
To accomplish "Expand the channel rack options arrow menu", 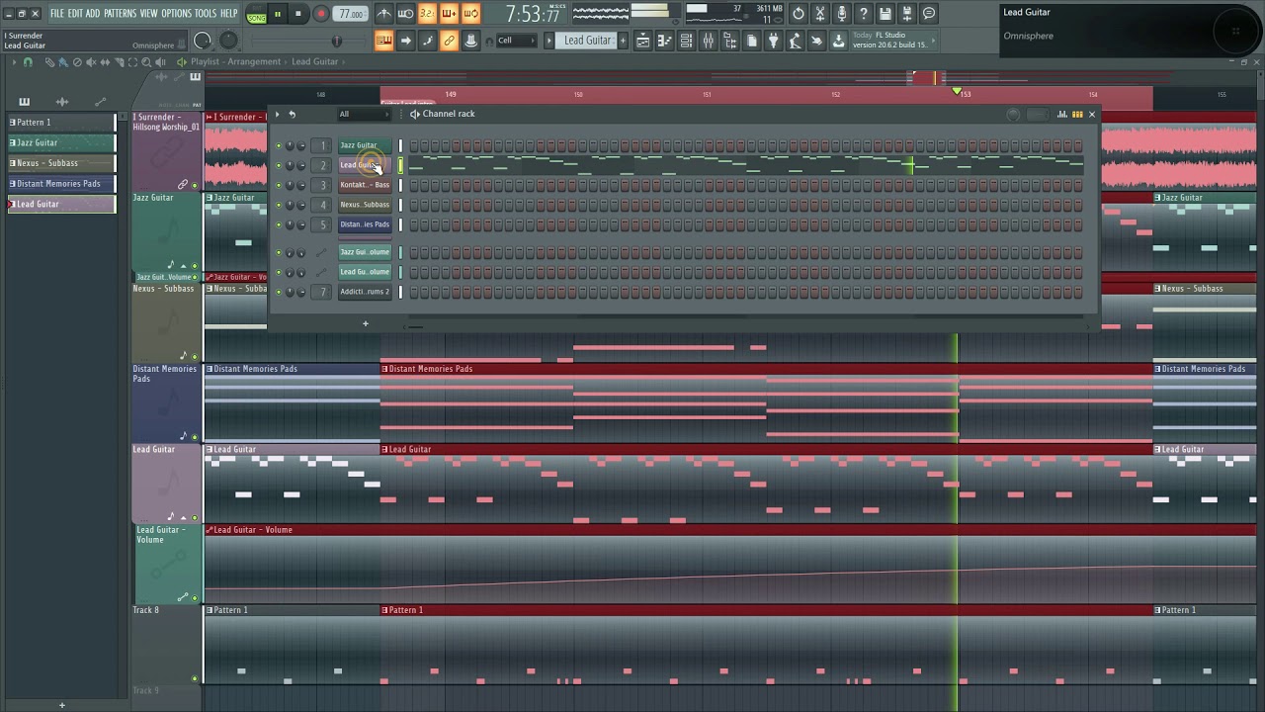I will point(278,115).
